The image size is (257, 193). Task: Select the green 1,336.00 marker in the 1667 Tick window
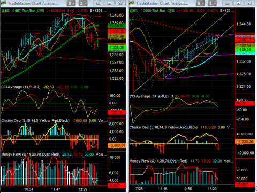[x=117, y=47]
